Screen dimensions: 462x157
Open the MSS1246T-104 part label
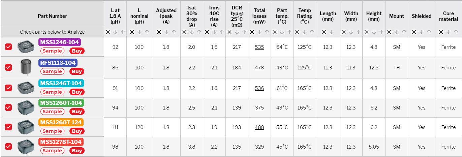[61, 83]
